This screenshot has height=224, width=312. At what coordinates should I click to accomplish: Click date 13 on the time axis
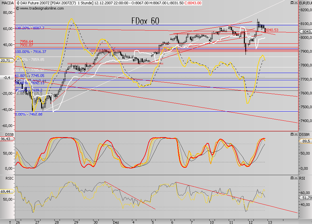tap(270, 222)
